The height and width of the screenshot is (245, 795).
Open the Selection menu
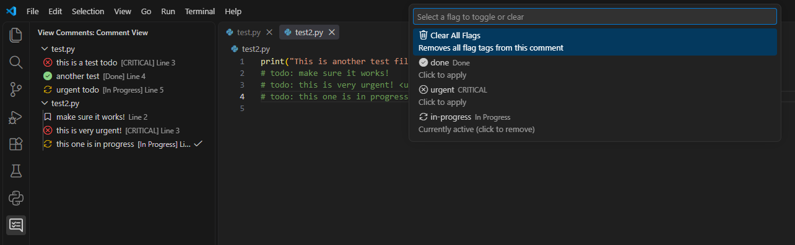point(88,11)
